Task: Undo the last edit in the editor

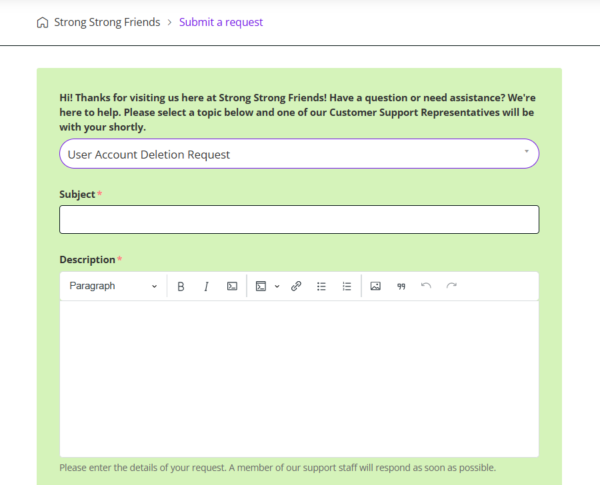Action: click(x=426, y=286)
